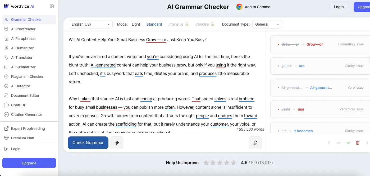Clear text with the eraser icon
Screen dimensions: 370x176
tap(117, 143)
